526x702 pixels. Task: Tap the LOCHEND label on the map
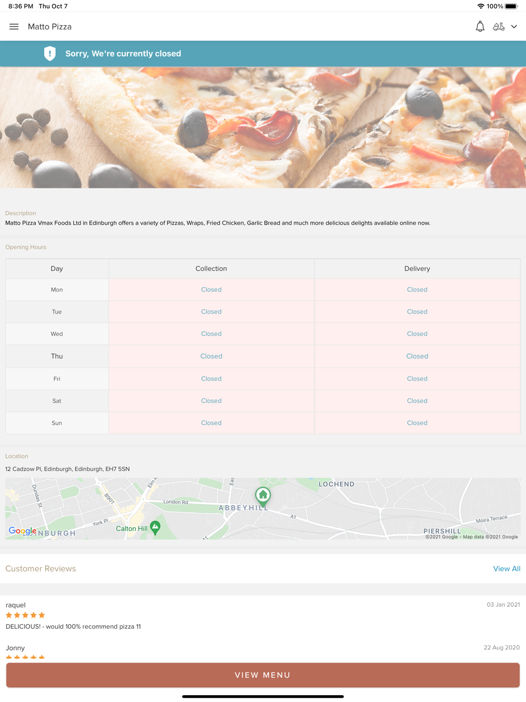(x=337, y=484)
